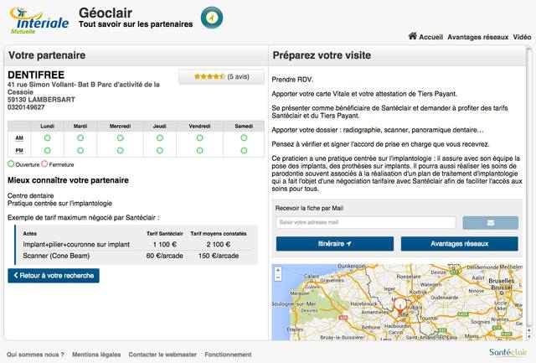Screen dimensions: 536x363
Task: Click the DENTIFREE partner name
Action: [x=36, y=75]
